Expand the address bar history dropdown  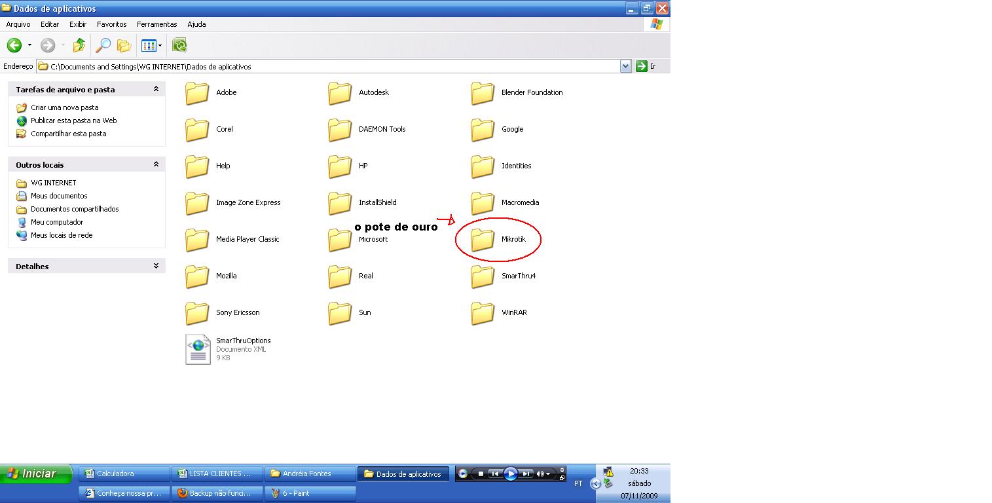point(625,66)
